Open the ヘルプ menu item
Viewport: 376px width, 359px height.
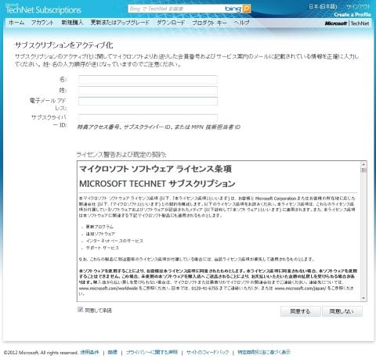tap(241, 23)
